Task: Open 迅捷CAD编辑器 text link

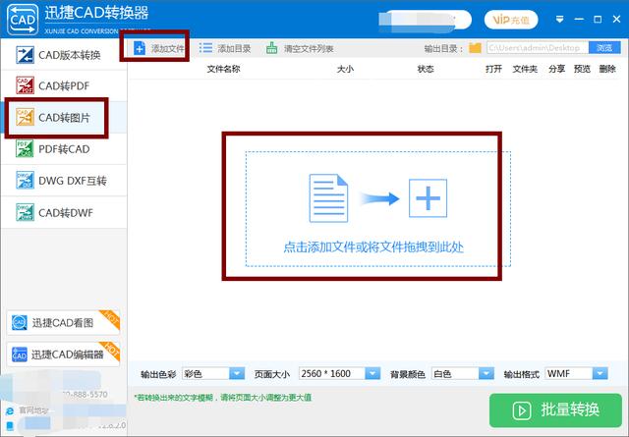Action: (x=68, y=355)
